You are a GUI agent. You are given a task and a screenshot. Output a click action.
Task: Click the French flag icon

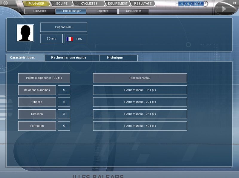pos(70,39)
